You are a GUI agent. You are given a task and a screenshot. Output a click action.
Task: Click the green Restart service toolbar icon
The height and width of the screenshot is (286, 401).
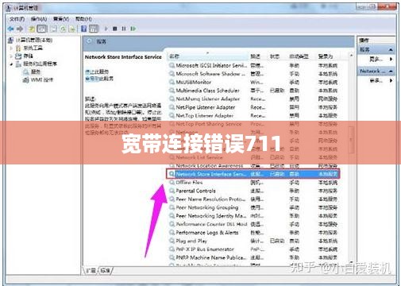pyautogui.click(x=133, y=29)
